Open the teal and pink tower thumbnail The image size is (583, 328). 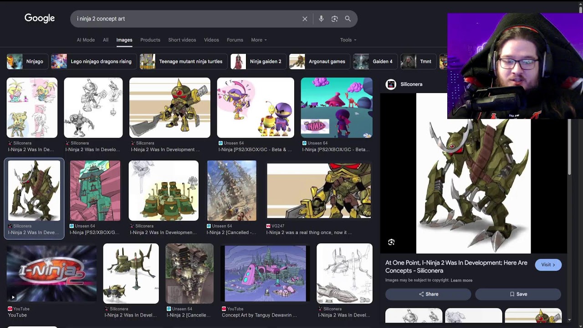(95, 190)
